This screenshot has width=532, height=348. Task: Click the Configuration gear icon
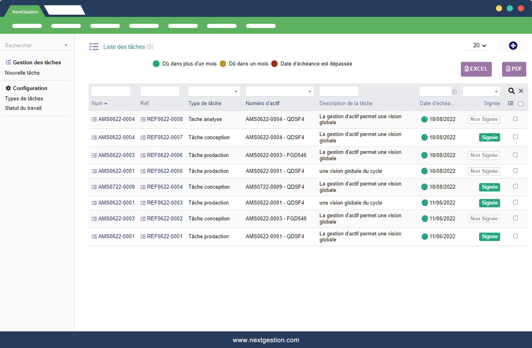[8, 88]
